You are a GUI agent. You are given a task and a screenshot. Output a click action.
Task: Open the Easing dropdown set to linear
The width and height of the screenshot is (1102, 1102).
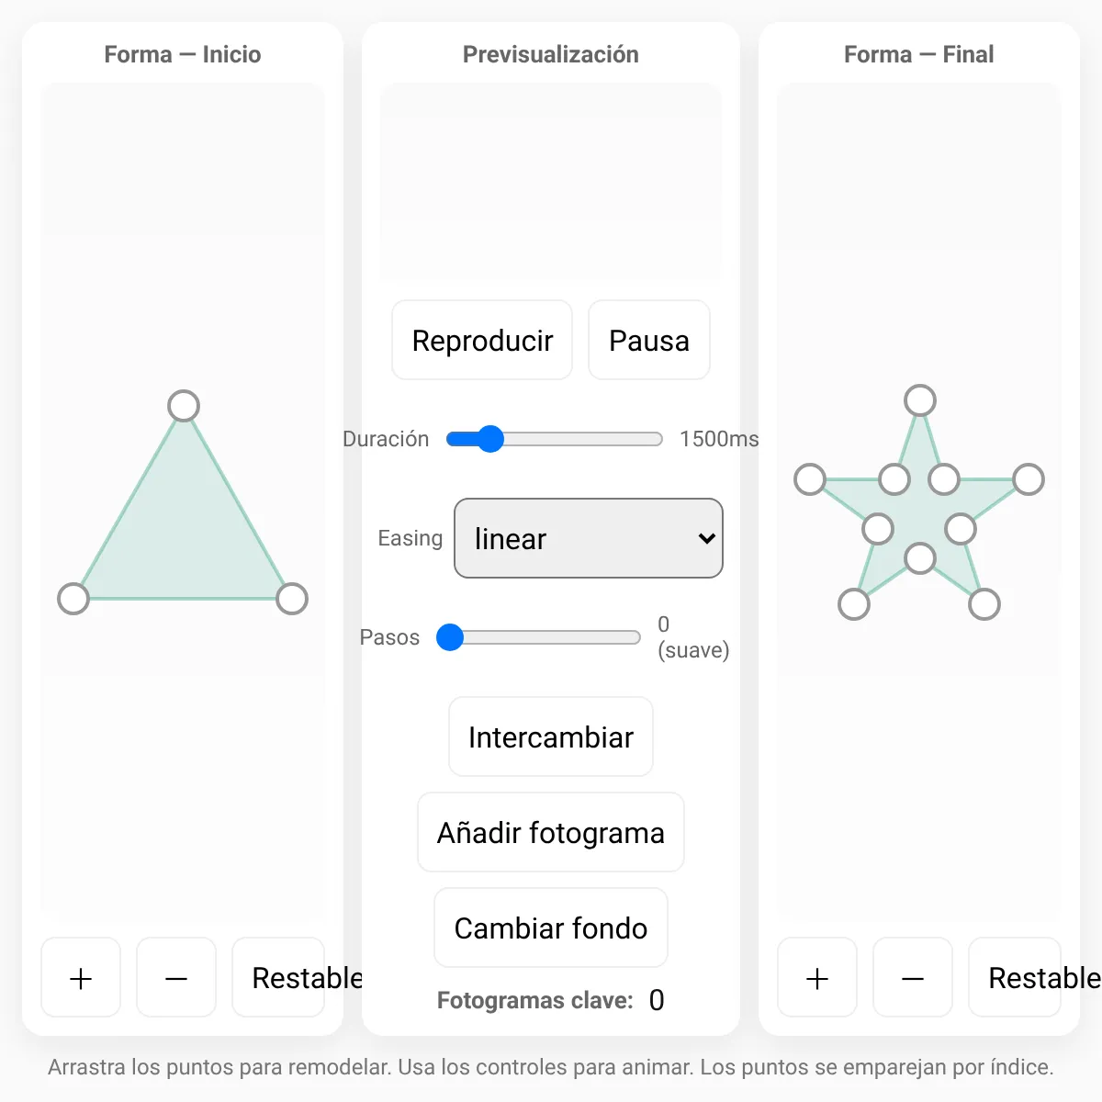[589, 538]
